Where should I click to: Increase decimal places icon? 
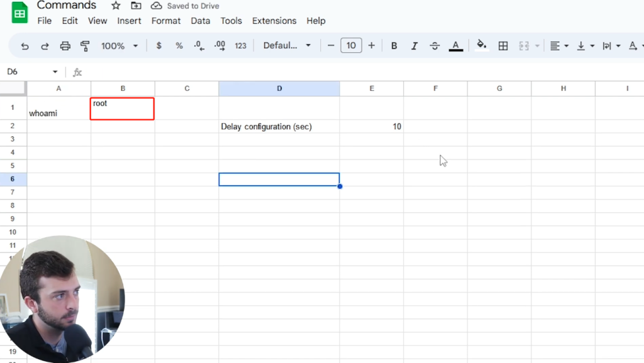point(219,46)
